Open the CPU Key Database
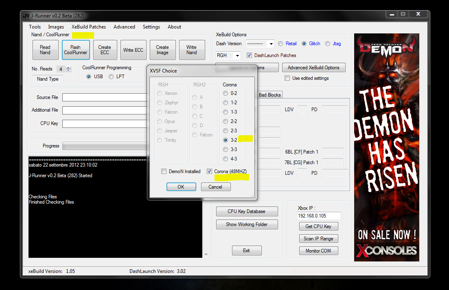 tap(247, 211)
